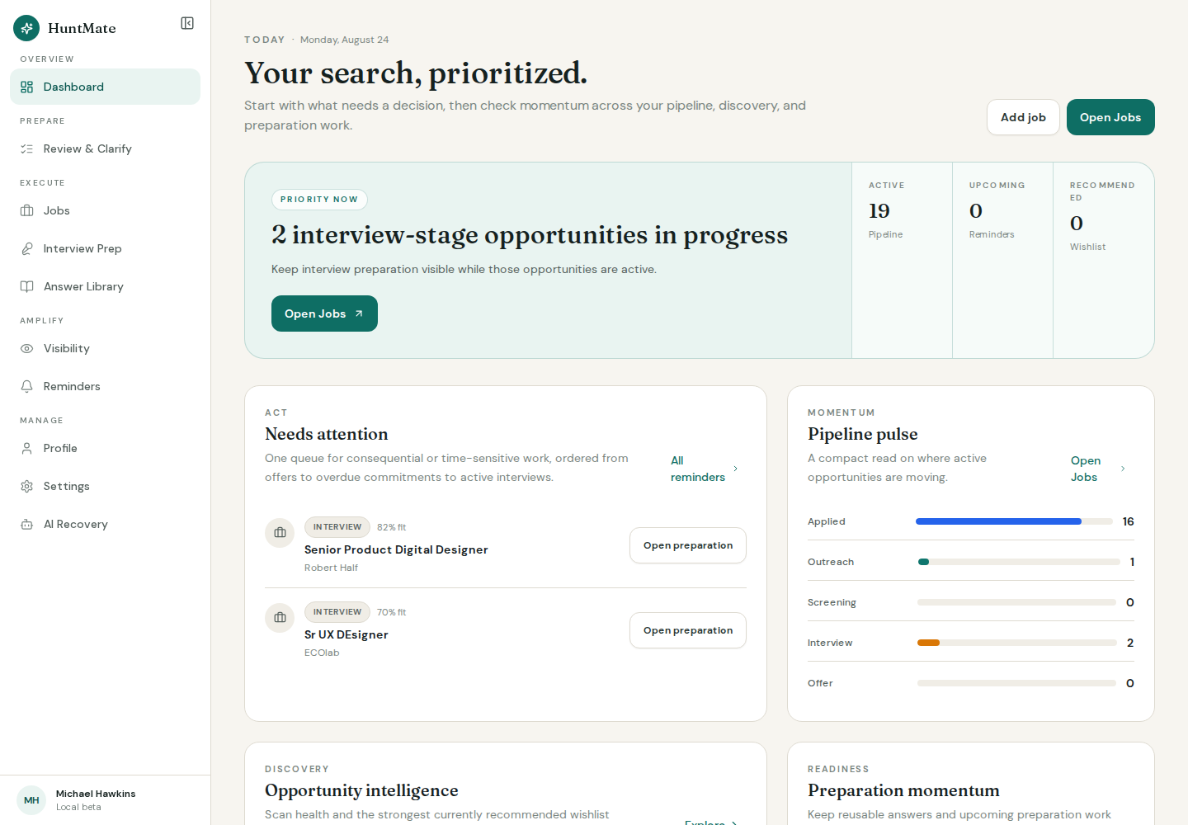1188x825 pixels.
Task: Click the Reminders bell icon
Action: 27,386
